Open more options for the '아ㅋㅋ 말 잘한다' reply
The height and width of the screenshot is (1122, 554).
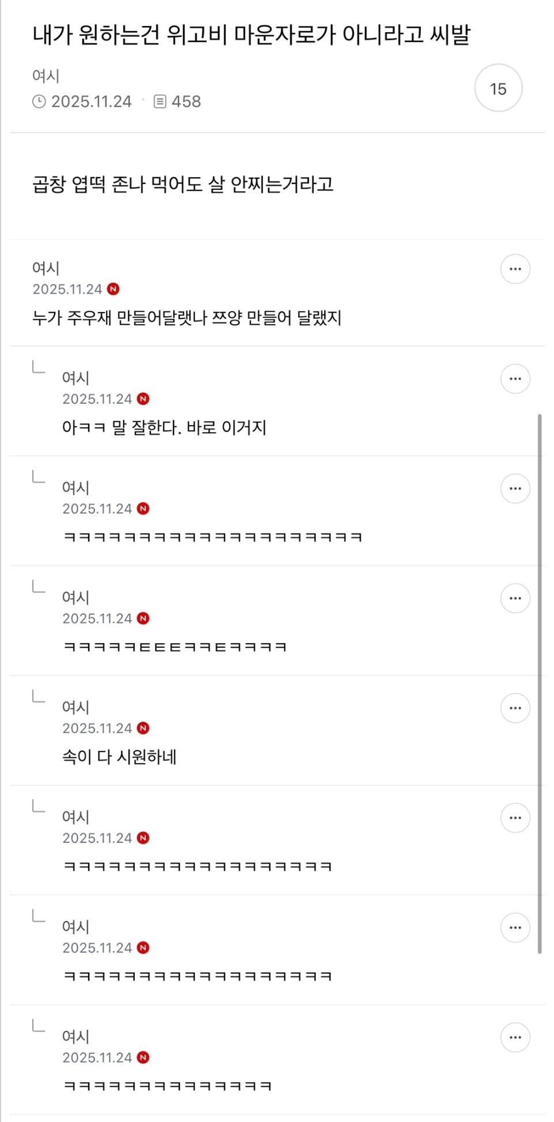[x=515, y=379]
